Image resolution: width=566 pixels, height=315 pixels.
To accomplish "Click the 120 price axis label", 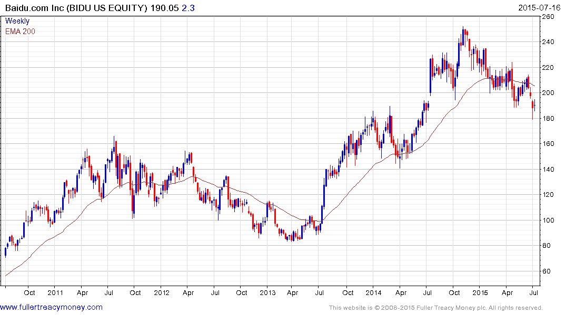I will coord(548,195).
